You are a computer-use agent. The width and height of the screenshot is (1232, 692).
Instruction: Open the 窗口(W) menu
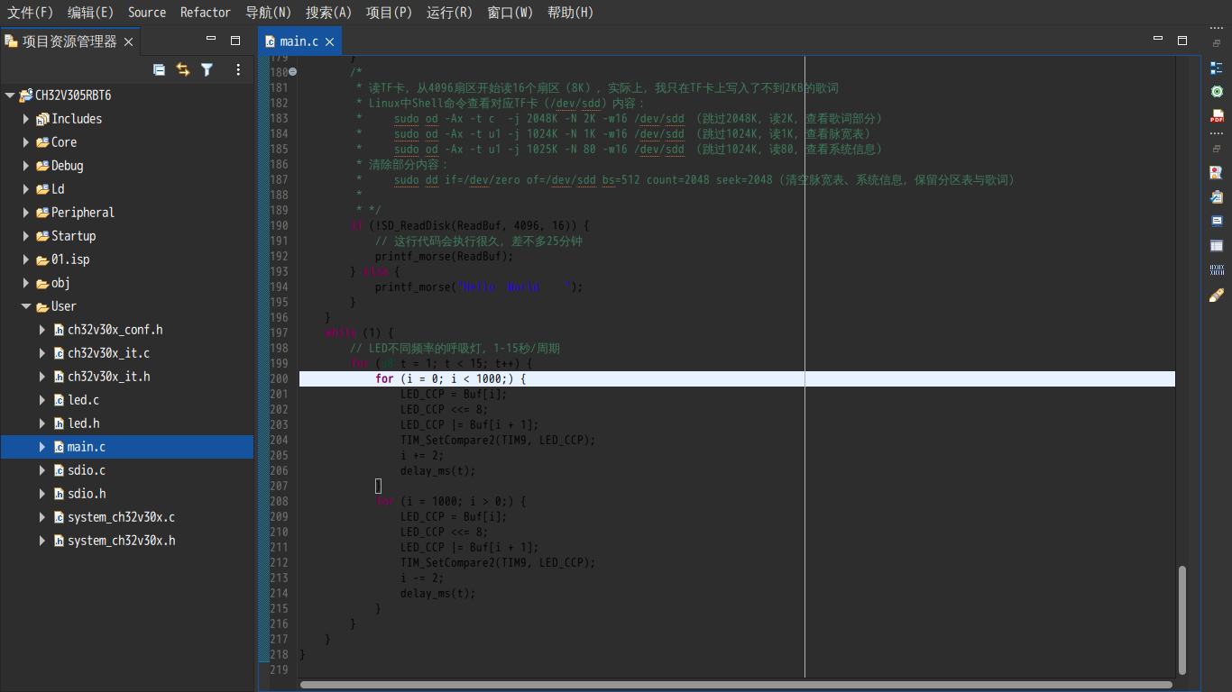tap(510, 13)
